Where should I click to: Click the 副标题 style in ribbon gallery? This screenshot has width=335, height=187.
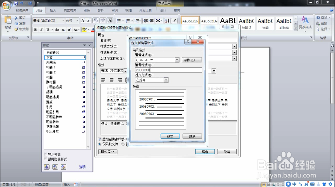(284, 23)
